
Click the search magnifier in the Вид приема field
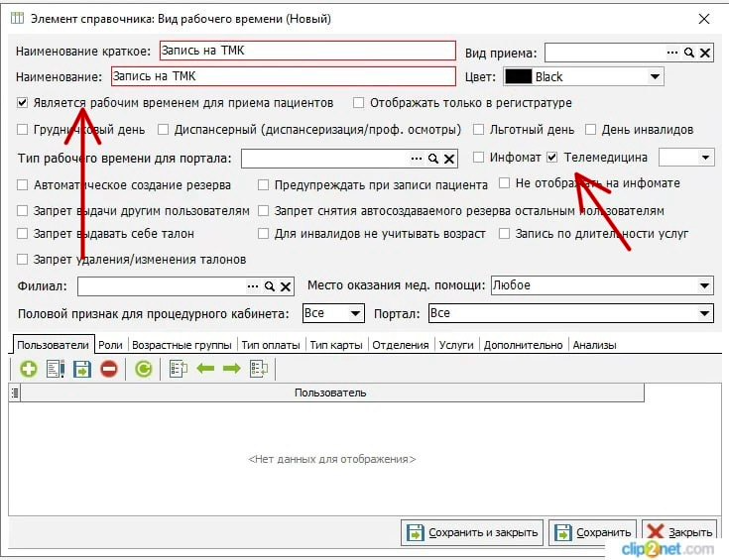[x=689, y=53]
